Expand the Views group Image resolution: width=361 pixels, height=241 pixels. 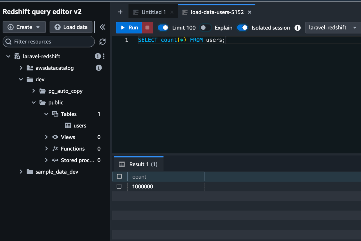[x=46, y=137]
